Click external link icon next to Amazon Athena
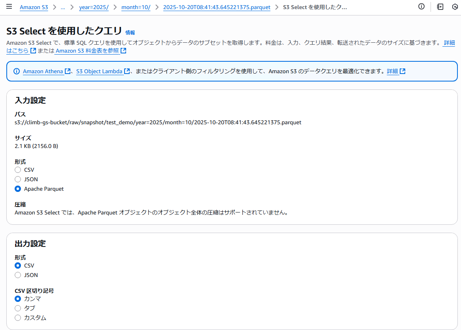This screenshot has height=330, width=461. click(x=68, y=71)
